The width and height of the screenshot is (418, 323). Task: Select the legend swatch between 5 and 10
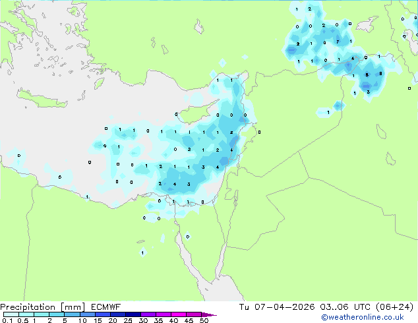[72, 314]
